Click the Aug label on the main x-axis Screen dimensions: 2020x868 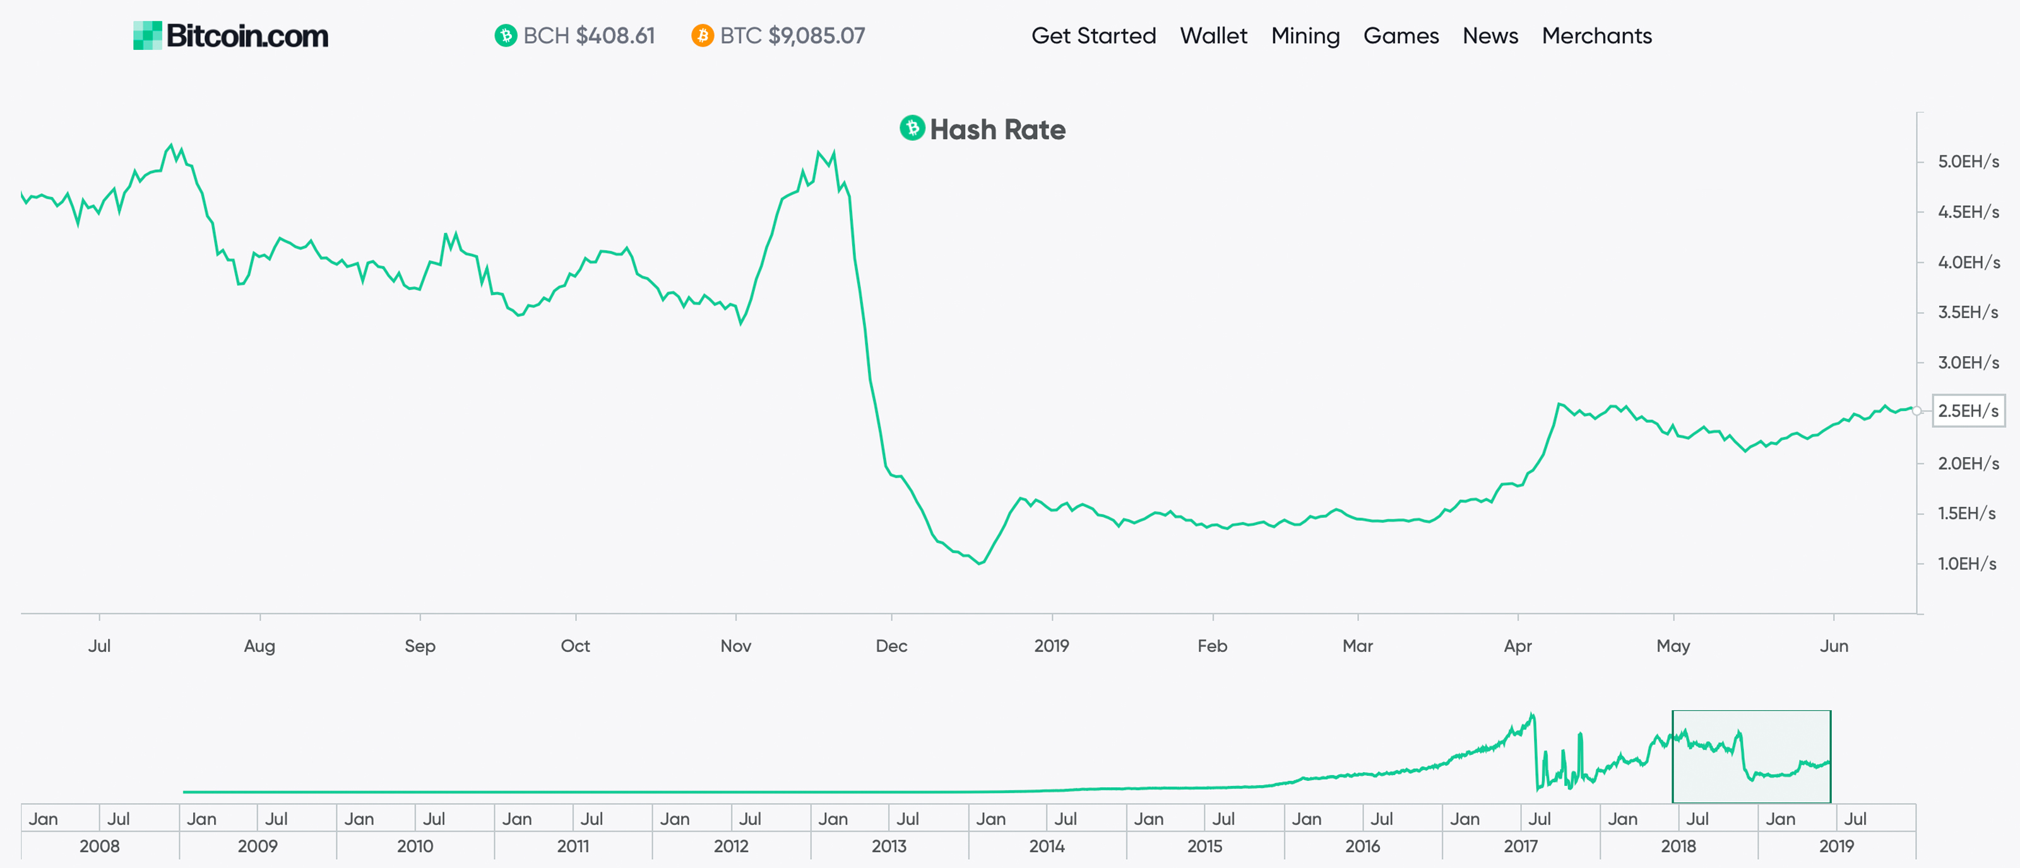coord(259,646)
